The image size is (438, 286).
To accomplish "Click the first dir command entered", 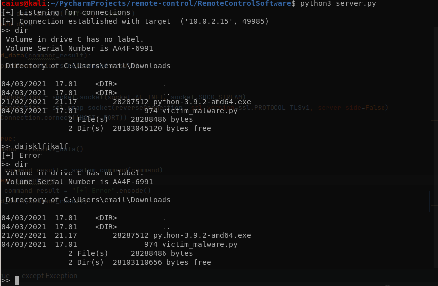I will click(x=21, y=30).
